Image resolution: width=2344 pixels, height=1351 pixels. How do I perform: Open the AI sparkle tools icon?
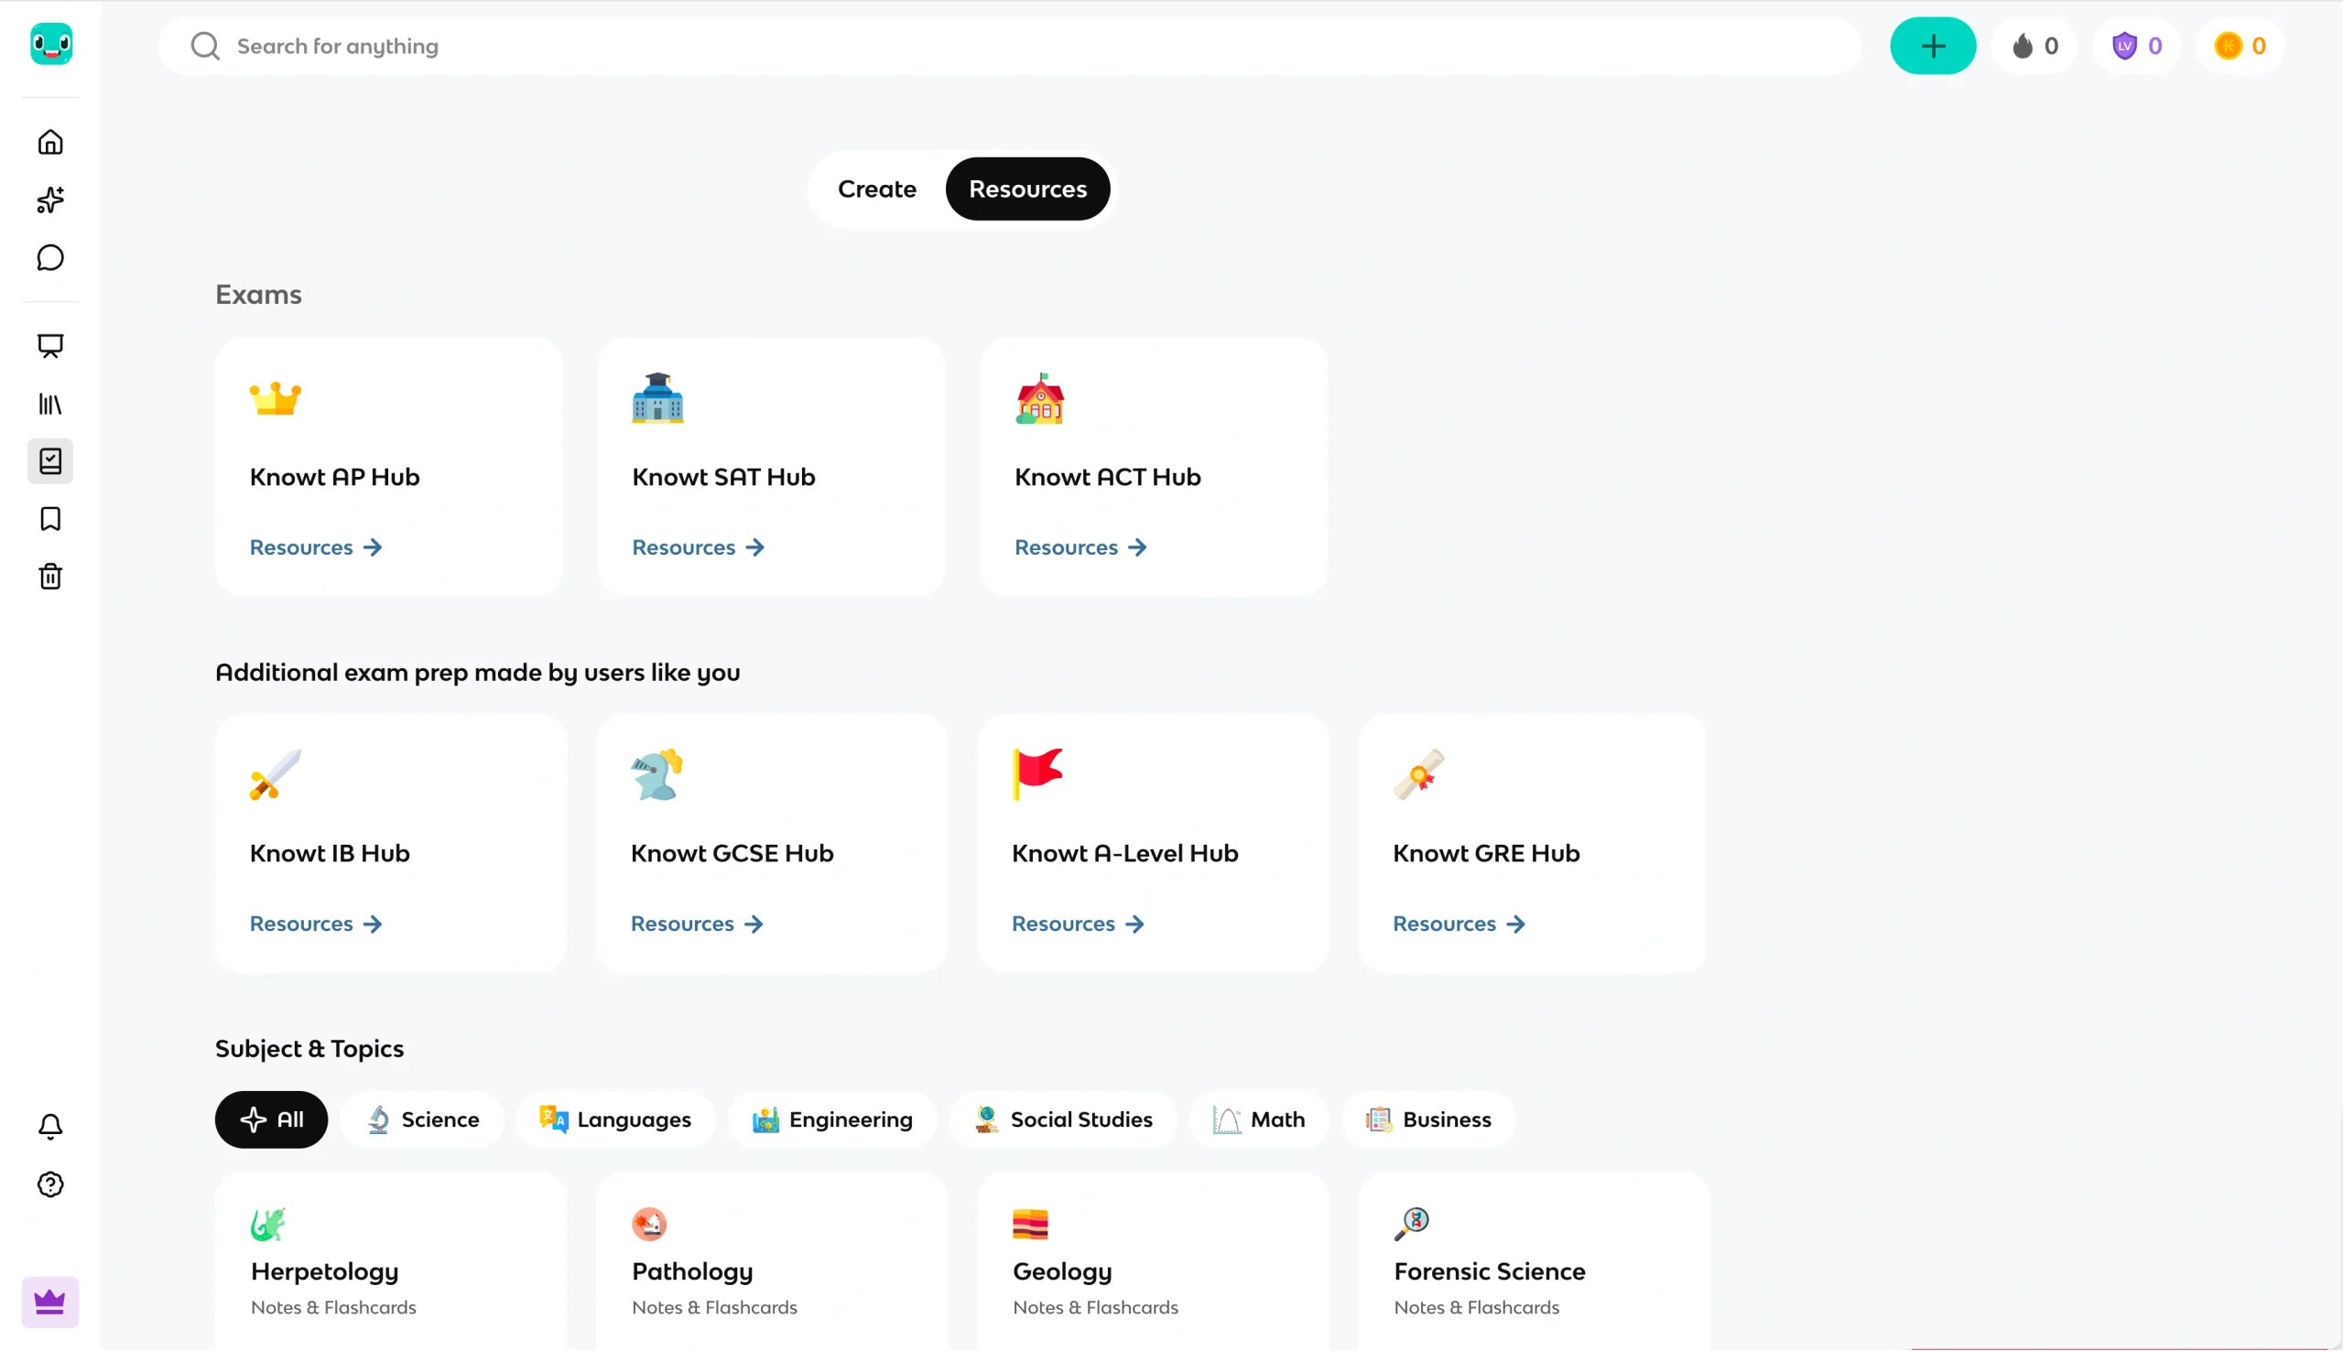pos(50,200)
